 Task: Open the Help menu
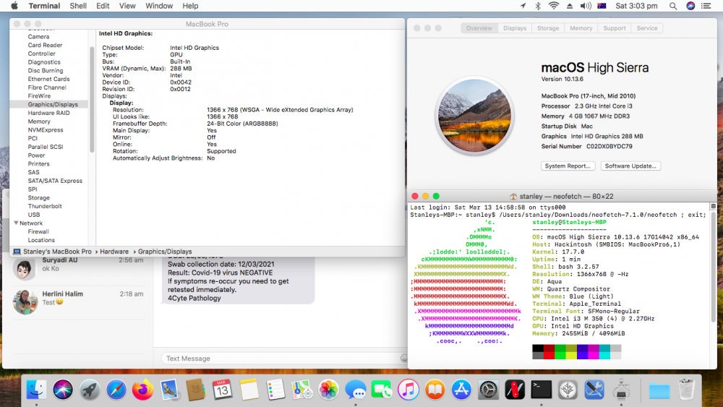click(x=190, y=6)
